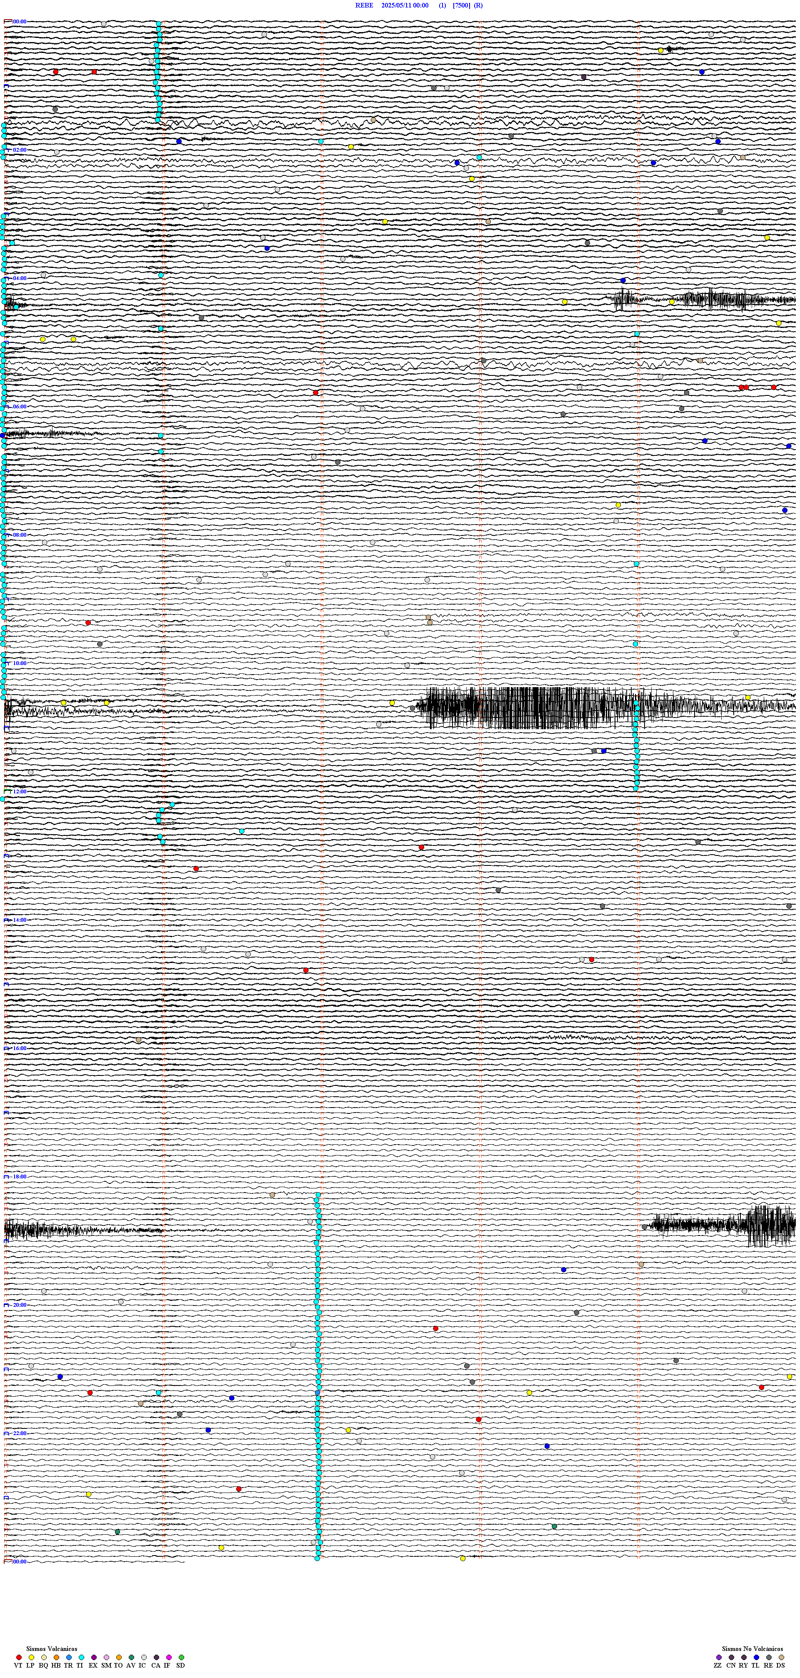Click the 10:00 time label
The image size is (800, 1678).
click(20, 663)
